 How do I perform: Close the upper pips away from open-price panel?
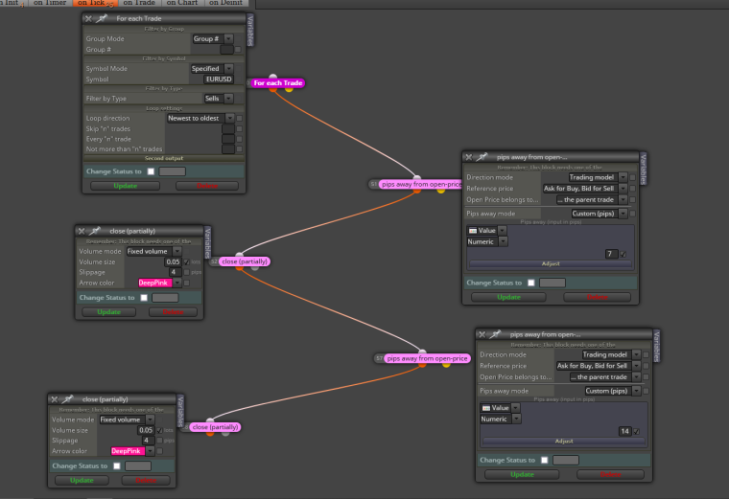(x=469, y=157)
